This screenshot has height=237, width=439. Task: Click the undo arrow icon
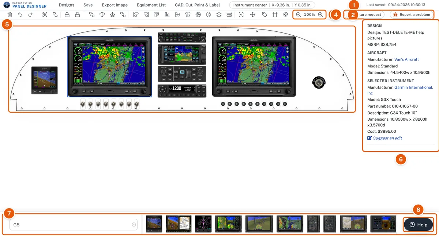20,15
